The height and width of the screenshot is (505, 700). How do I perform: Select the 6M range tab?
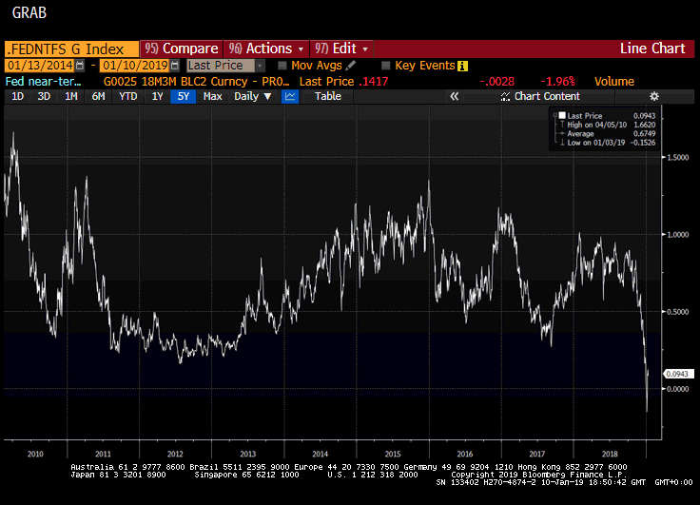[x=98, y=96]
